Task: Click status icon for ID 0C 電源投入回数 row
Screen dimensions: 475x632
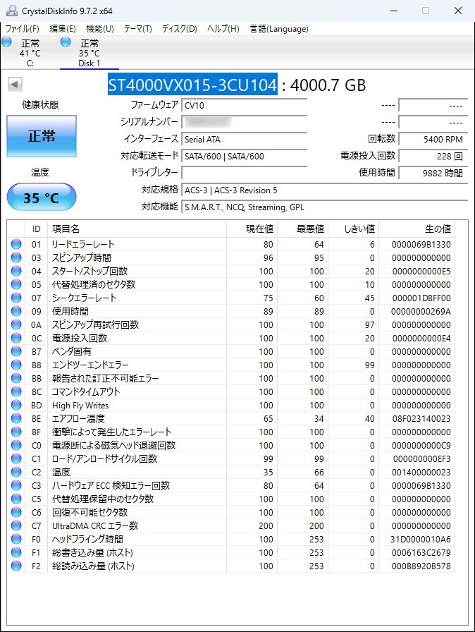Action: (16, 338)
